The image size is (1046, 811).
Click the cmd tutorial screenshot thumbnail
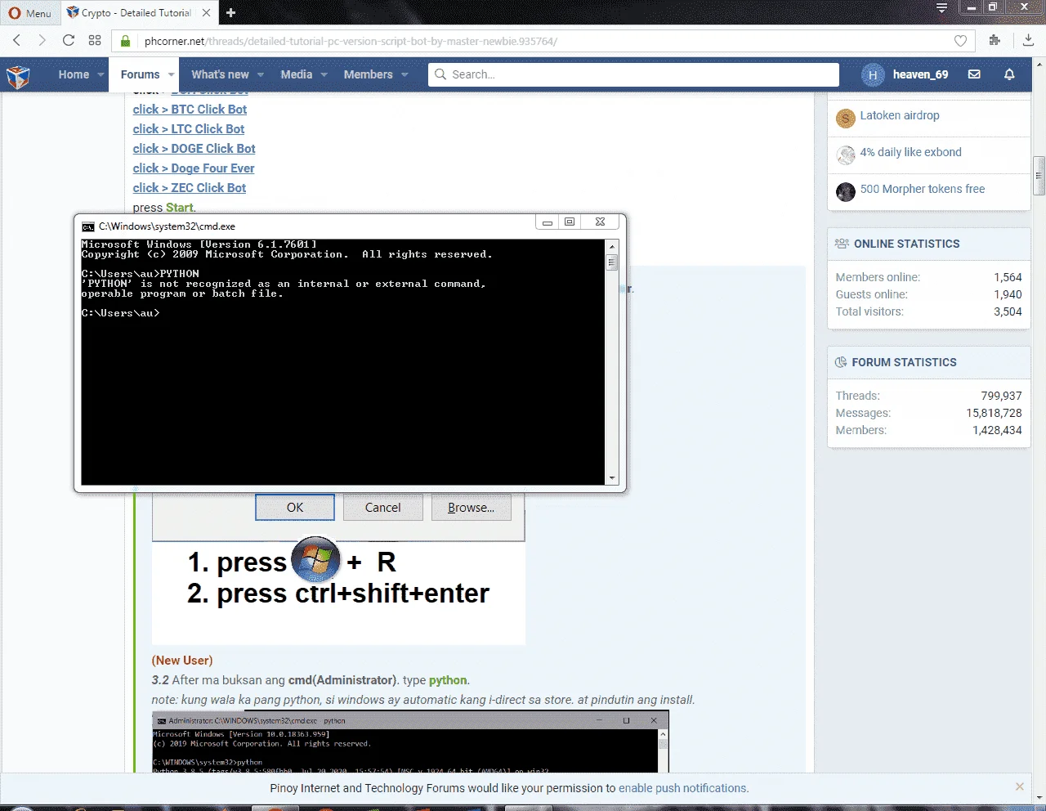410,742
